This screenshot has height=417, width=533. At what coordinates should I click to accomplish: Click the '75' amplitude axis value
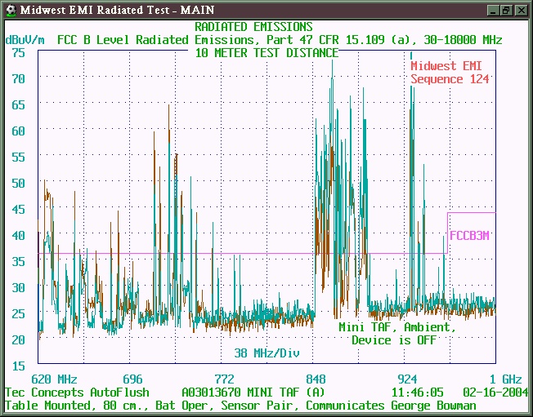coord(19,52)
